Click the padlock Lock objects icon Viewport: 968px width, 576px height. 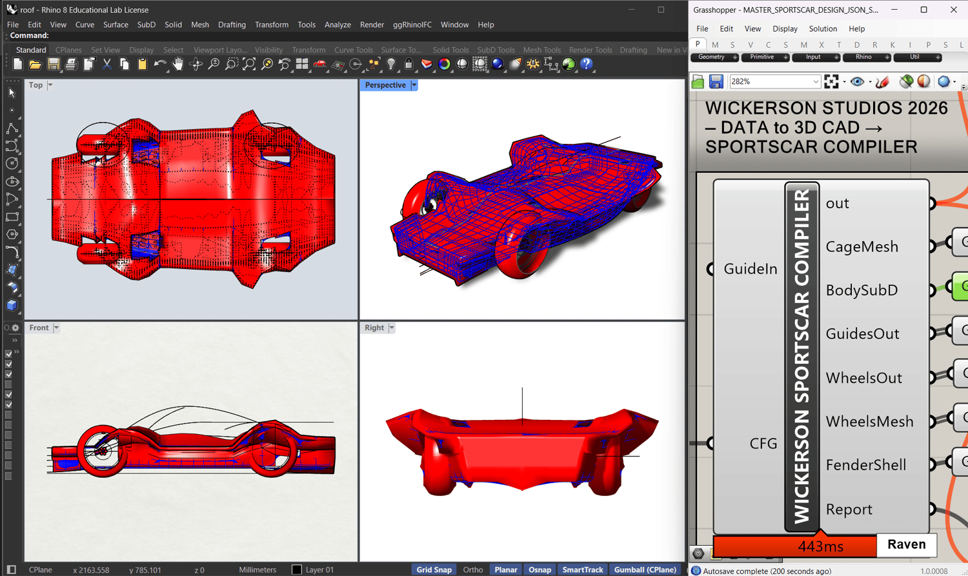click(408, 64)
